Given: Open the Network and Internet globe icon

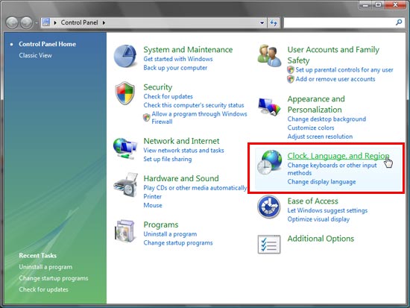Looking at the screenshot, I should (125, 148).
